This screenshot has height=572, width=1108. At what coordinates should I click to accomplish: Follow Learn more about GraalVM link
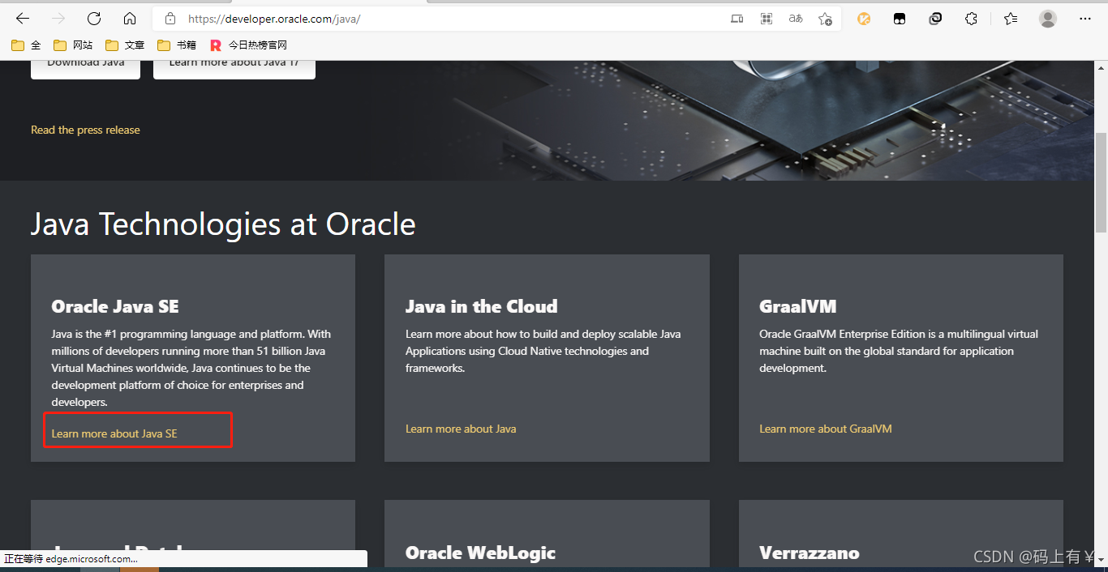(826, 429)
